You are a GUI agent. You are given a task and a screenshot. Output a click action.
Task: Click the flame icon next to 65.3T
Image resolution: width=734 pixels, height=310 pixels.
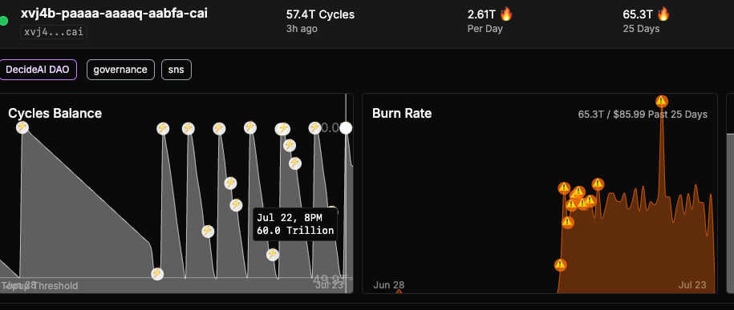(663, 14)
